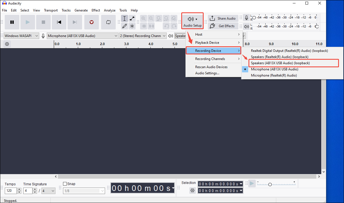Click the Share Audio button
344x203 pixels.
pyautogui.click(x=223, y=19)
